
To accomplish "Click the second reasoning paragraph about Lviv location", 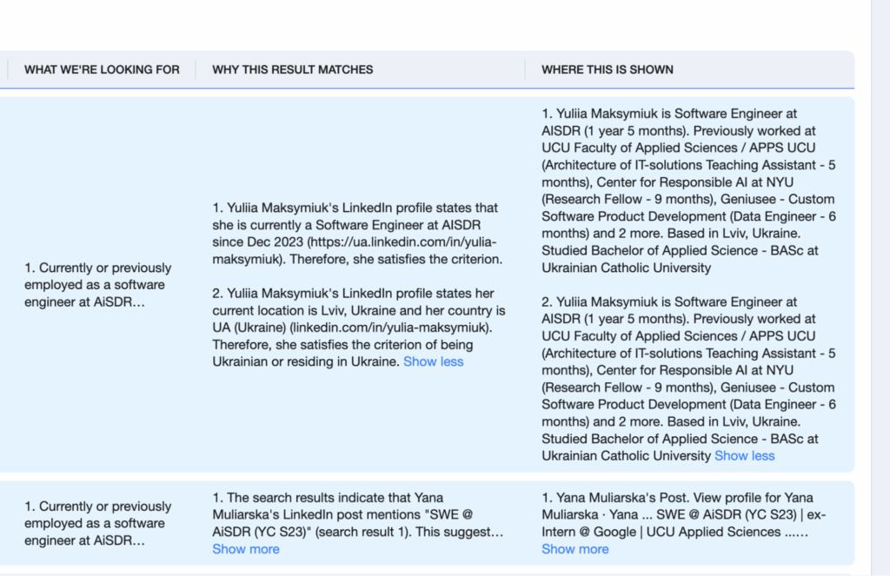I will click(x=358, y=327).
